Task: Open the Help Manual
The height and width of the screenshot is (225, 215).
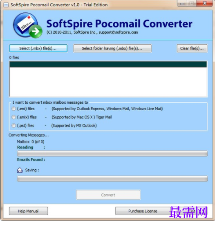Action: coord(28,211)
